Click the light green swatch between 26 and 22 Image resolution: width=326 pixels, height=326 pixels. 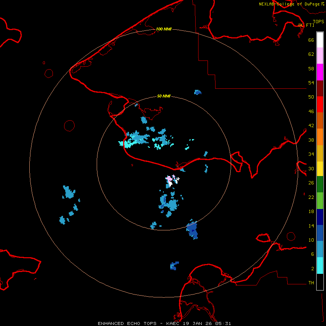[320, 201]
